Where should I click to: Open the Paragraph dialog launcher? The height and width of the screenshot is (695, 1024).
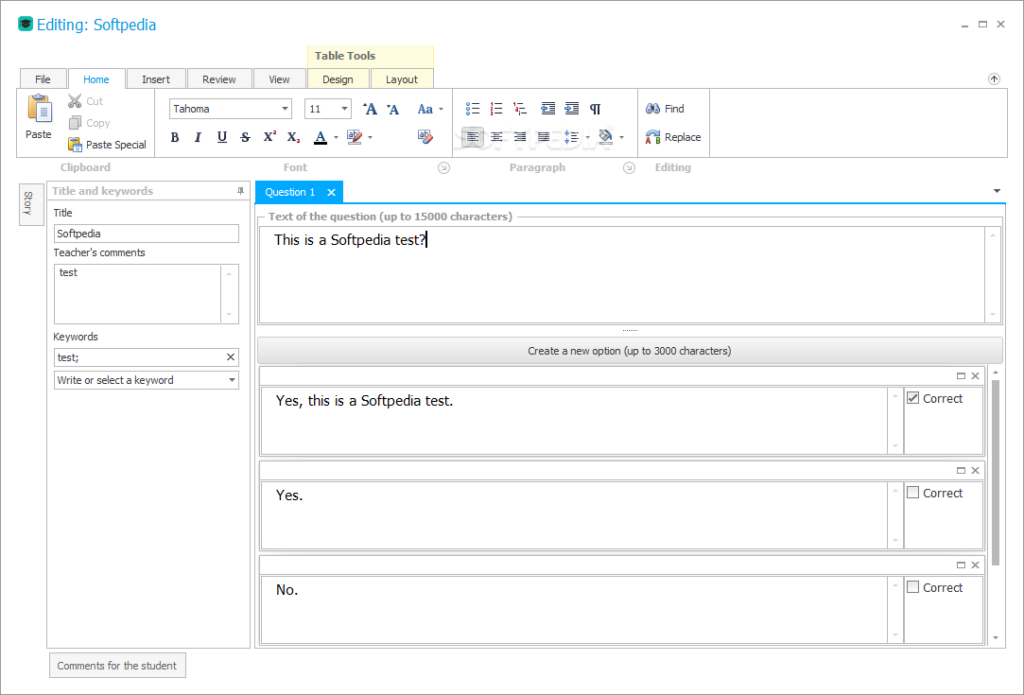(x=629, y=168)
